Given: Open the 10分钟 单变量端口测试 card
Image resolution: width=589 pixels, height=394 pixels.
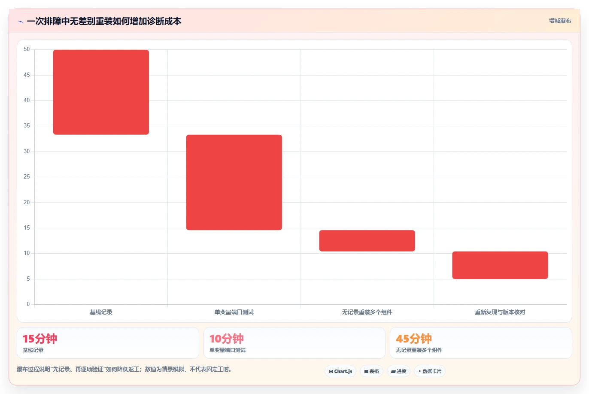Looking at the screenshot, I should coord(294,343).
